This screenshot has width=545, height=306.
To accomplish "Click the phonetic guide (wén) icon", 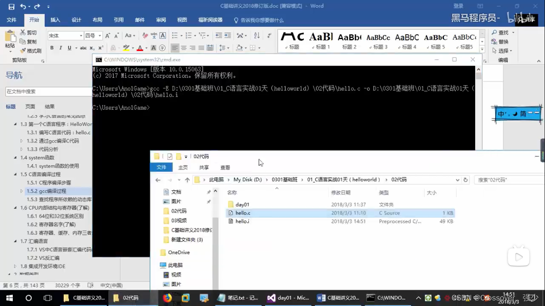I will pos(154,35).
